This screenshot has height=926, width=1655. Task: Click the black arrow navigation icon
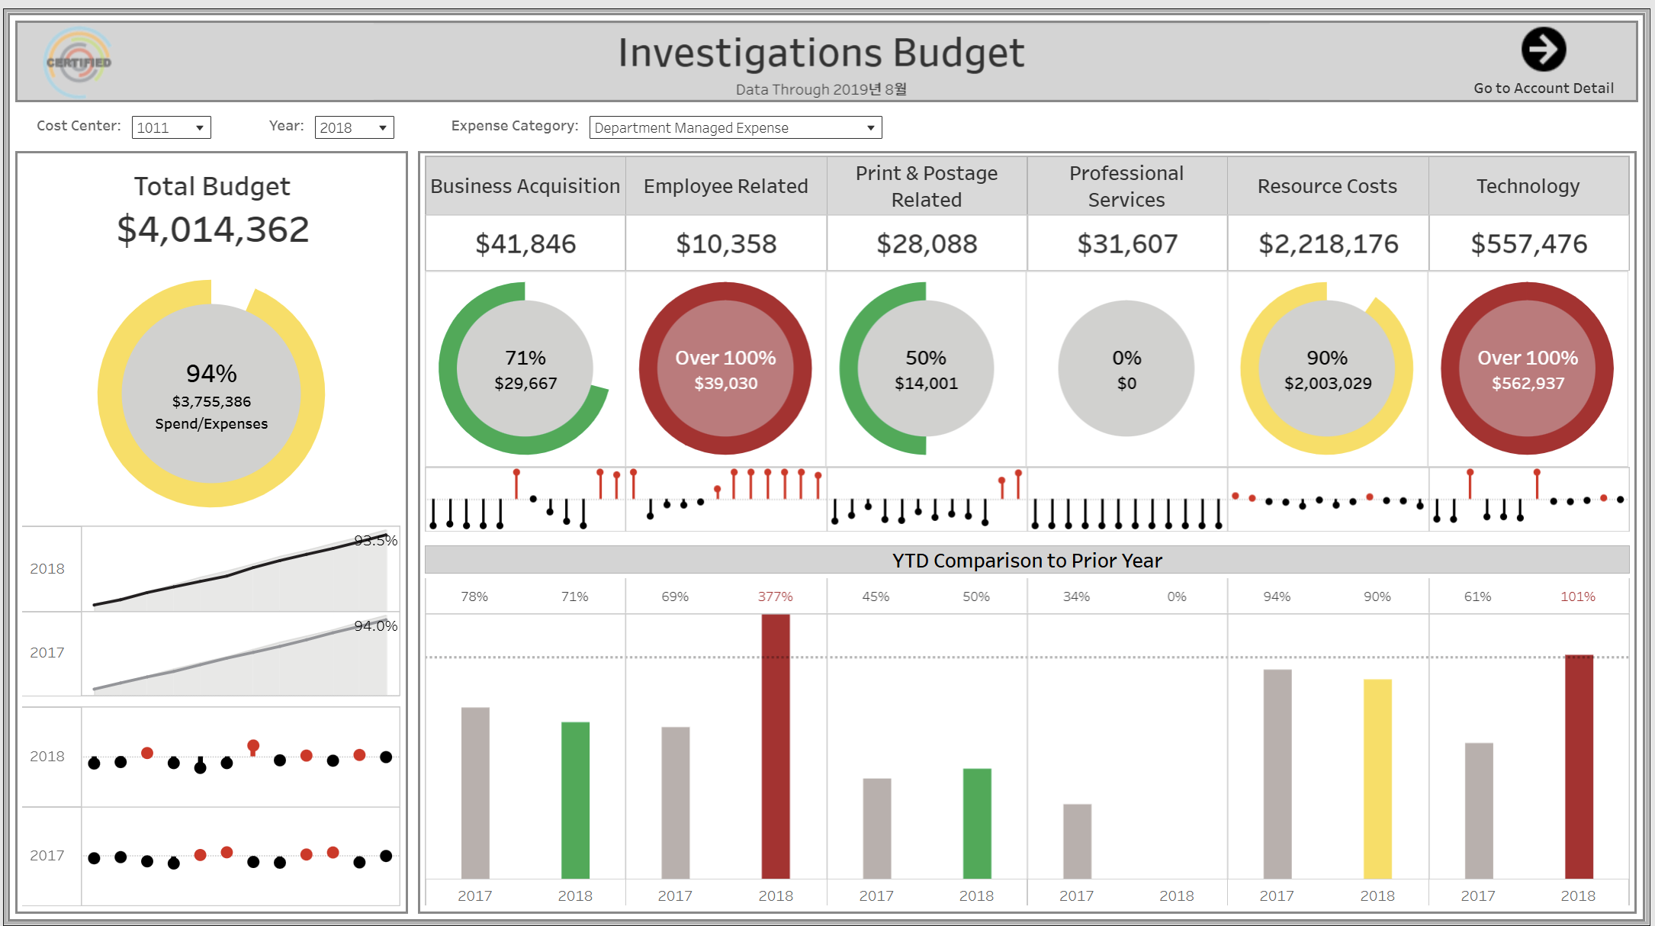(x=1543, y=50)
